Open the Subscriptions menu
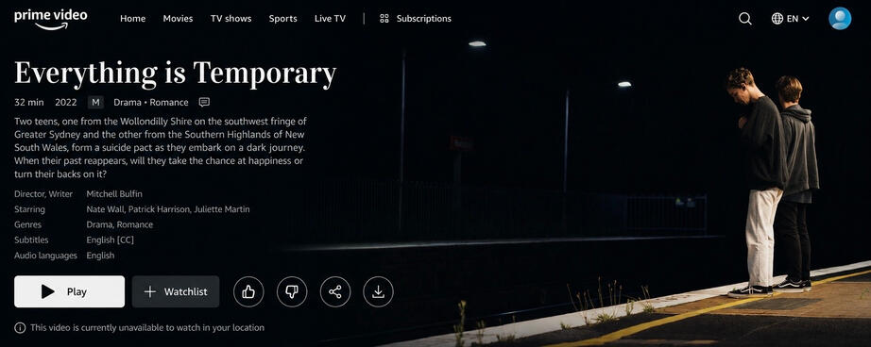This screenshot has width=871, height=347. pos(416,18)
